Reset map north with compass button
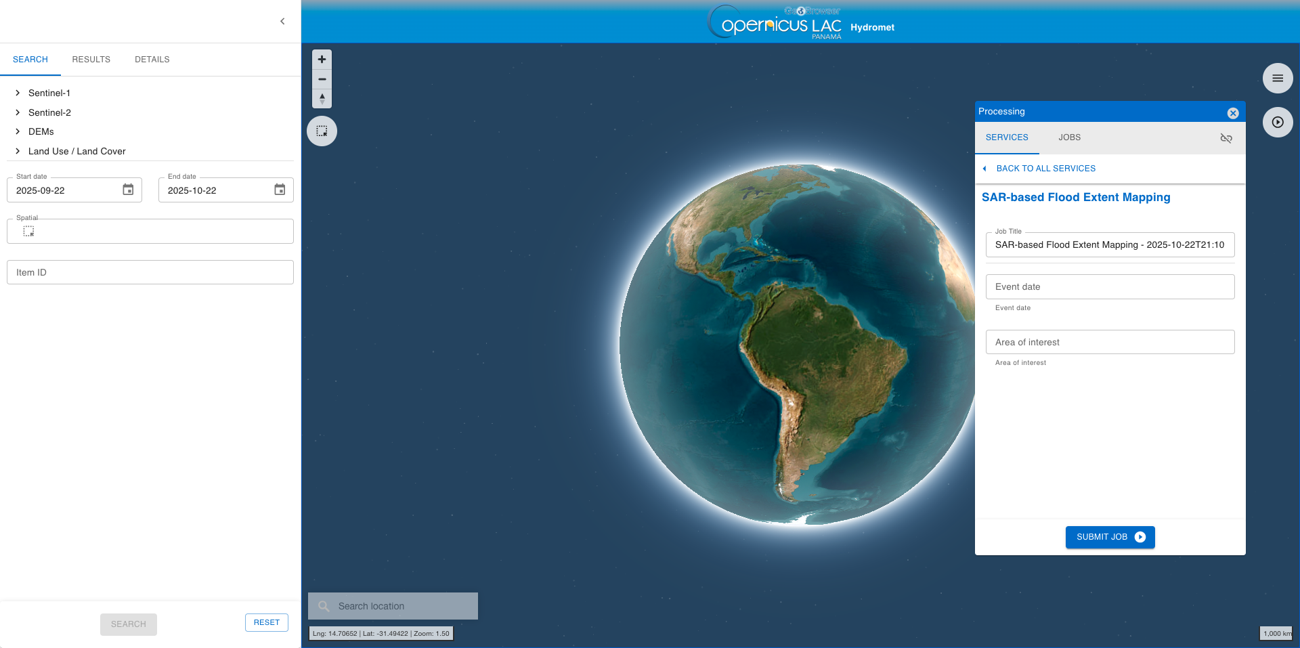This screenshot has width=1300, height=648. pyautogui.click(x=322, y=99)
